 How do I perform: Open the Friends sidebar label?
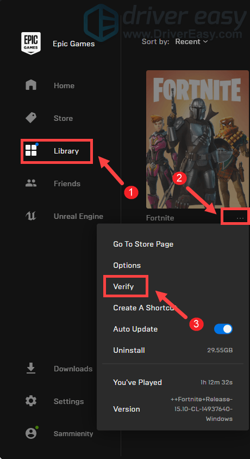67,183
